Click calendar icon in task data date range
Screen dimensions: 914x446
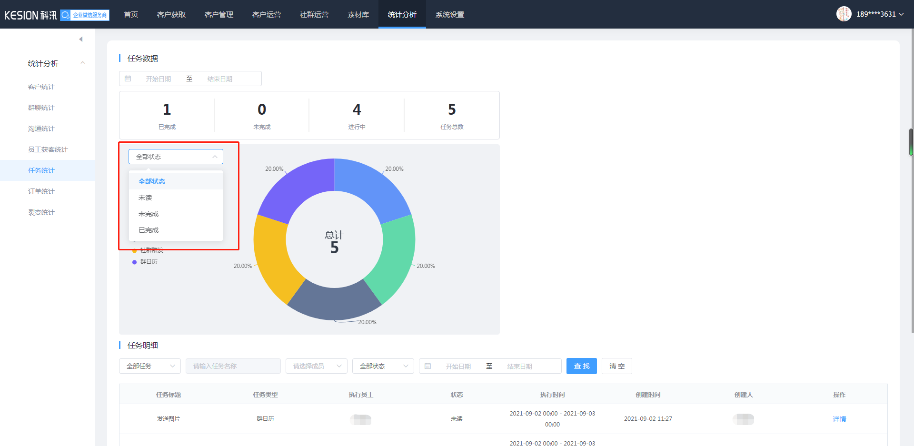(x=128, y=79)
